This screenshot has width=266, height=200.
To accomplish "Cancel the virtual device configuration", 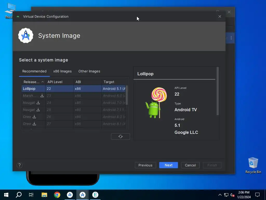I will click(x=190, y=165).
